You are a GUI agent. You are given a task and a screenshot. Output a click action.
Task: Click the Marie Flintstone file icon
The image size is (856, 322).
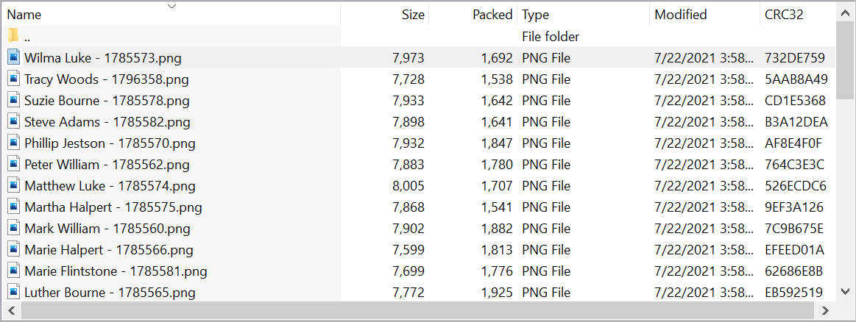click(x=14, y=271)
